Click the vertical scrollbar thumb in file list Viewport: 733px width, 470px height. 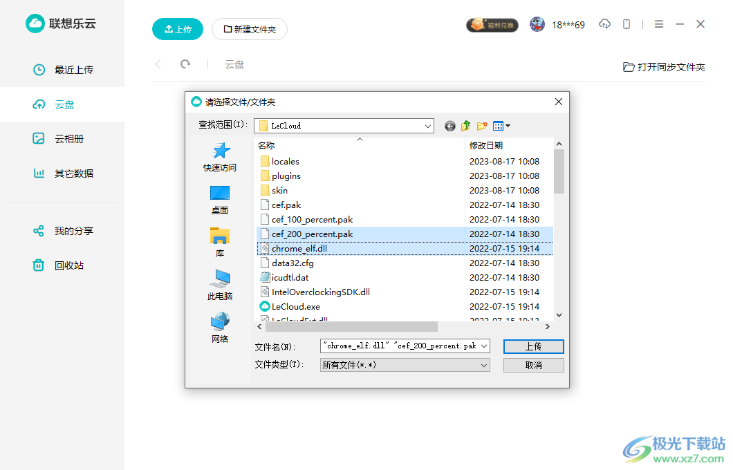(559, 171)
